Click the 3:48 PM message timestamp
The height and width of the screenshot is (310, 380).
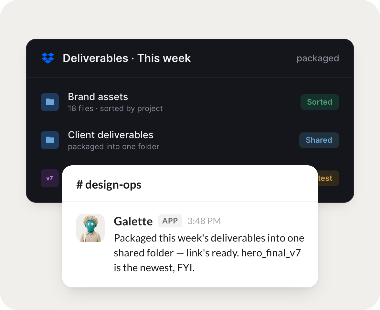(204, 221)
